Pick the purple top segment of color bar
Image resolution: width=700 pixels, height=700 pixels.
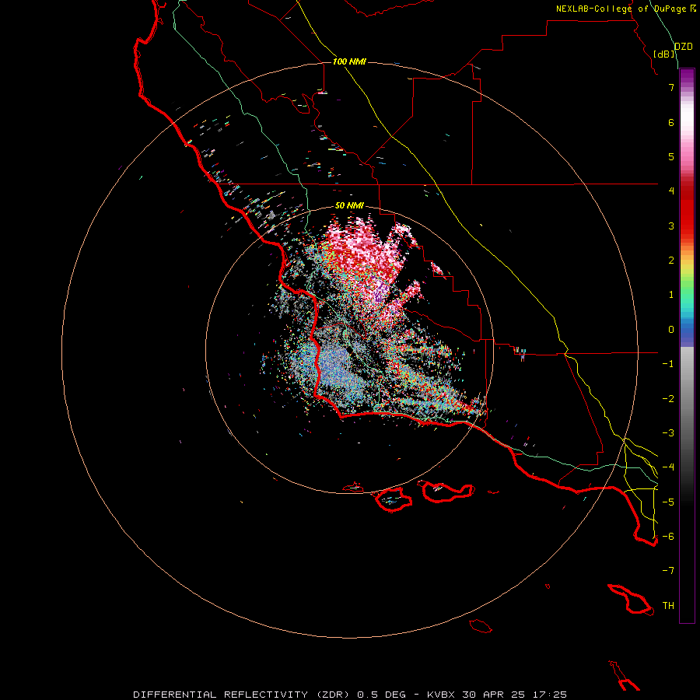coord(687,78)
